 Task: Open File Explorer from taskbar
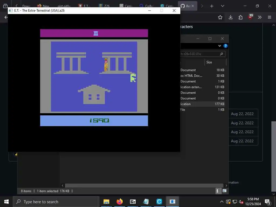tap(106, 202)
